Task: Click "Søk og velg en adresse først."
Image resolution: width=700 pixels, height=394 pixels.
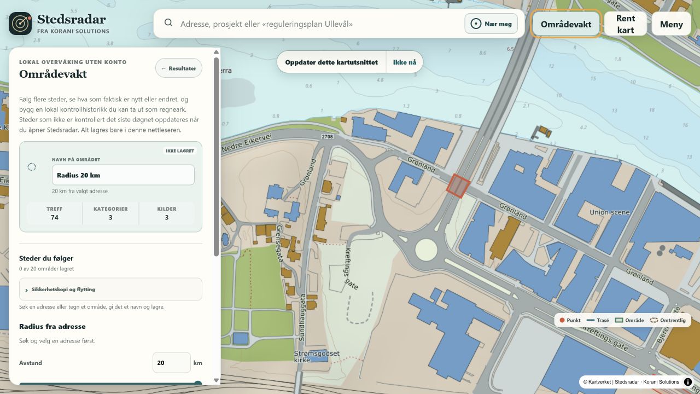Action: pyautogui.click(x=57, y=341)
